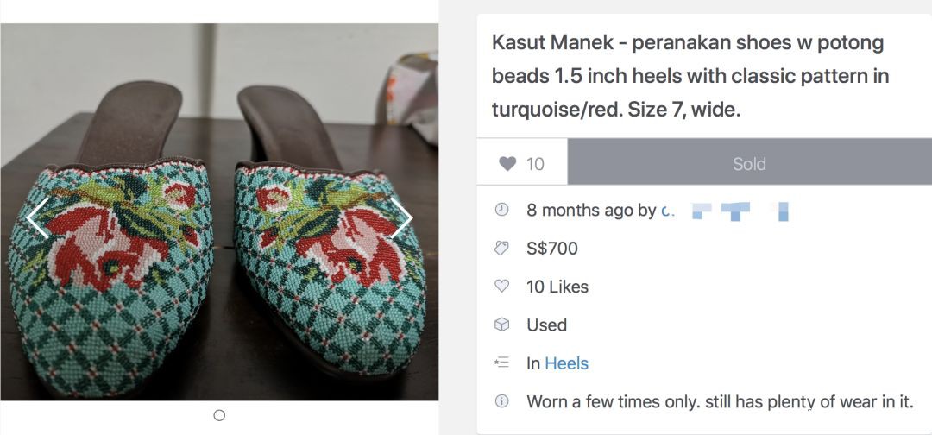This screenshot has height=435, width=932.
Task: Click the price tag icon
Action: point(501,249)
